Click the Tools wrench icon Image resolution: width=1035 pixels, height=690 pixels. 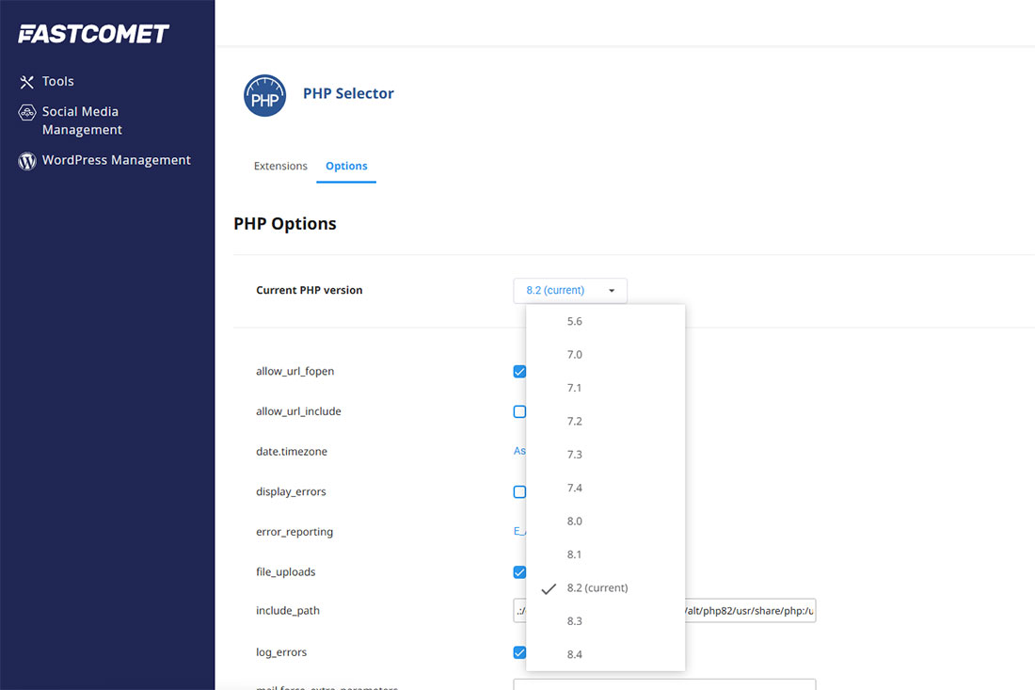click(x=26, y=82)
